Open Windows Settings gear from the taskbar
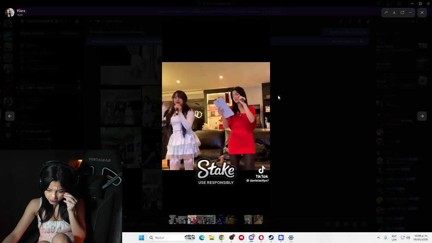 coord(291,238)
